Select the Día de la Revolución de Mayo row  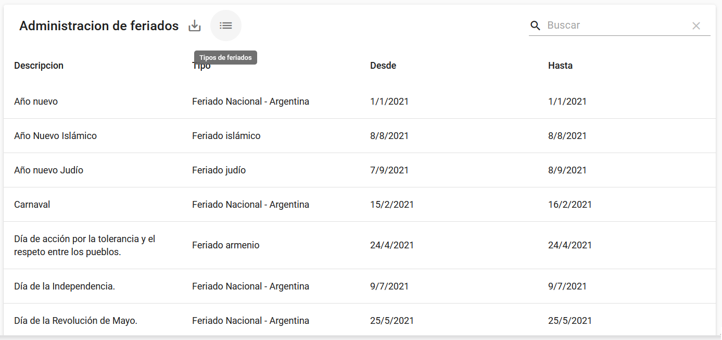point(75,321)
